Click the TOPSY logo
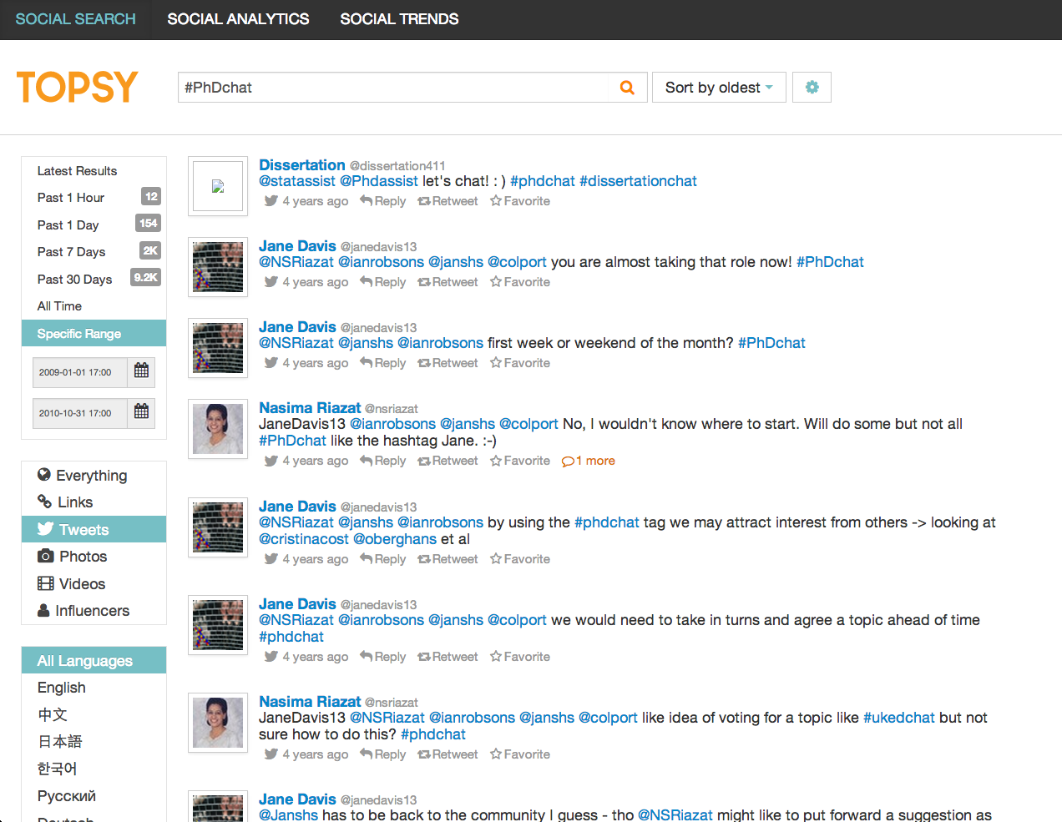Screen dimensions: 1062x822 pyautogui.click(x=77, y=87)
